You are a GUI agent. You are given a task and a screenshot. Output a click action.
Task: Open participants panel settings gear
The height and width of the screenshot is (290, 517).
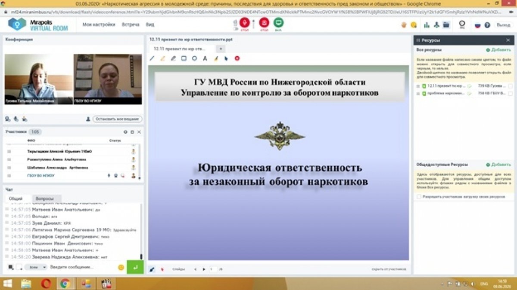coord(126,132)
